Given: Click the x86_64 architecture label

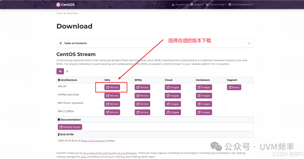Looking at the screenshot, I should (x=62, y=86).
